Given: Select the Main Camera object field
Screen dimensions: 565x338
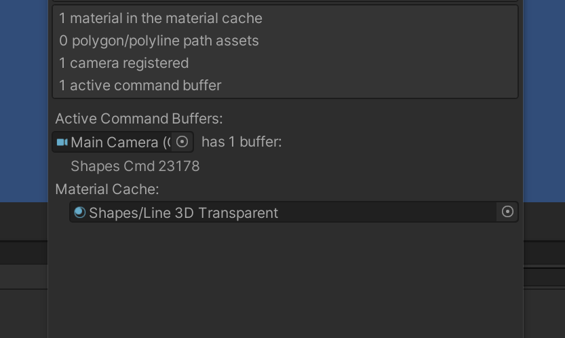Looking at the screenshot, I should tap(123, 142).
